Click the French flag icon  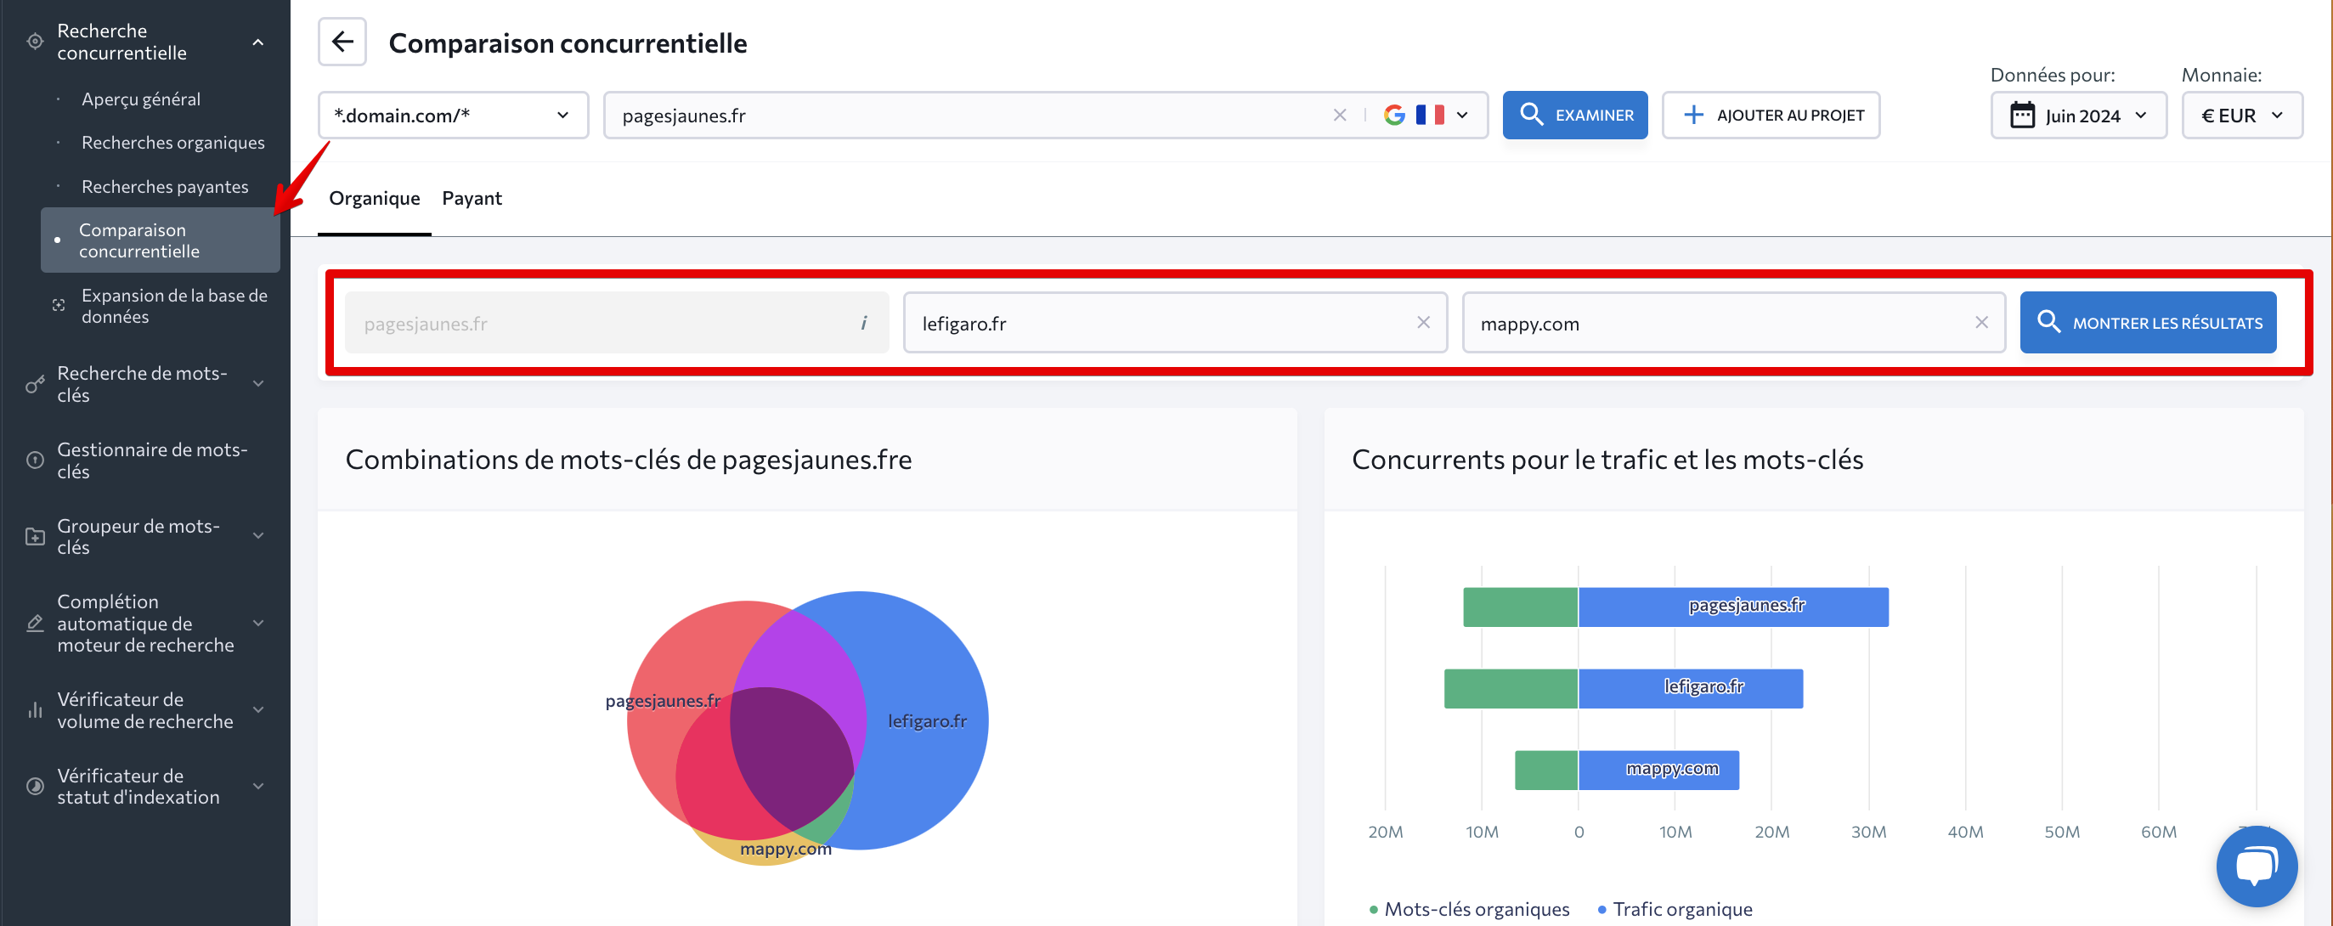tap(1430, 115)
